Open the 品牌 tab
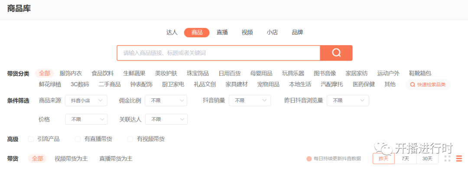The image size is (468, 169). (x=298, y=32)
